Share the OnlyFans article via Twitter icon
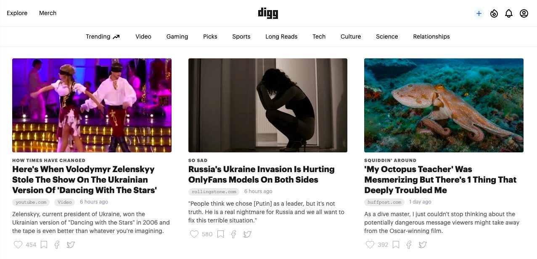The width and height of the screenshot is (537, 259). (x=247, y=234)
